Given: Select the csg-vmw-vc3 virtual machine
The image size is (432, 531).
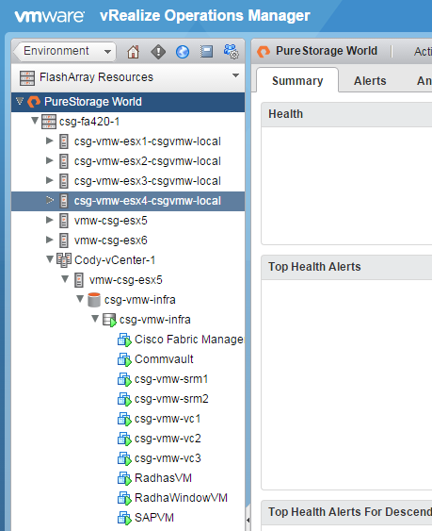Looking at the screenshot, I should (168, 458).
